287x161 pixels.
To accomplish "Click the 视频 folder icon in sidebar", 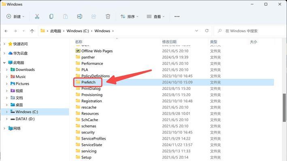I will pyautogui.click(x=13, y=91).
